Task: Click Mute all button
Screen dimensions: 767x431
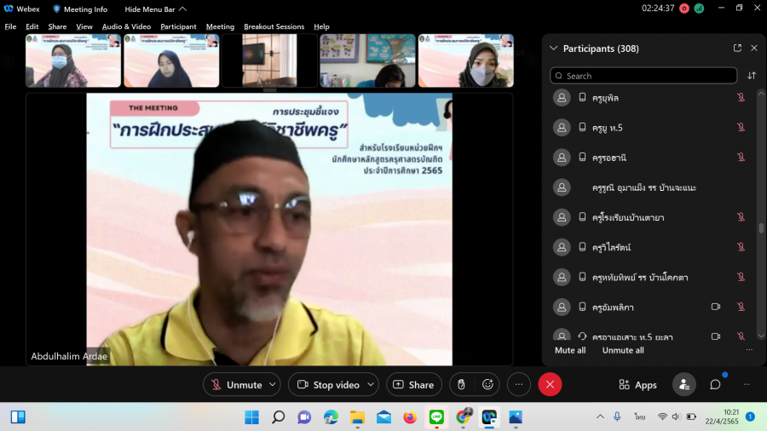Action: [x=570, y=350]
